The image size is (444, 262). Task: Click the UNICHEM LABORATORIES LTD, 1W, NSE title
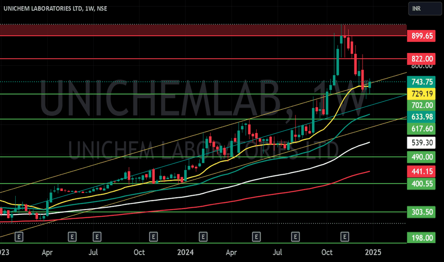[x=55, y=9]
